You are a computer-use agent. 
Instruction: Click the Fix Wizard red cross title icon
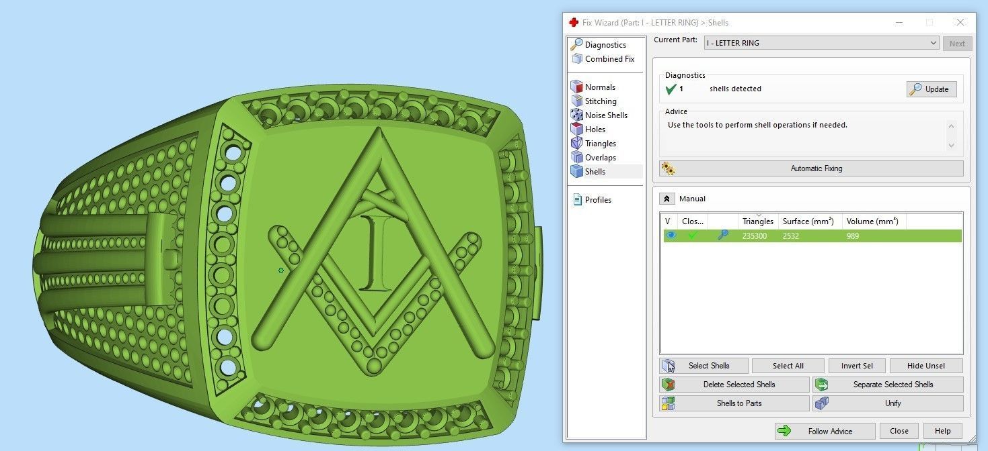(x=574, y=22)
